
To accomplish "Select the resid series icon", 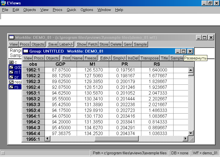I will tap(11, 82).
